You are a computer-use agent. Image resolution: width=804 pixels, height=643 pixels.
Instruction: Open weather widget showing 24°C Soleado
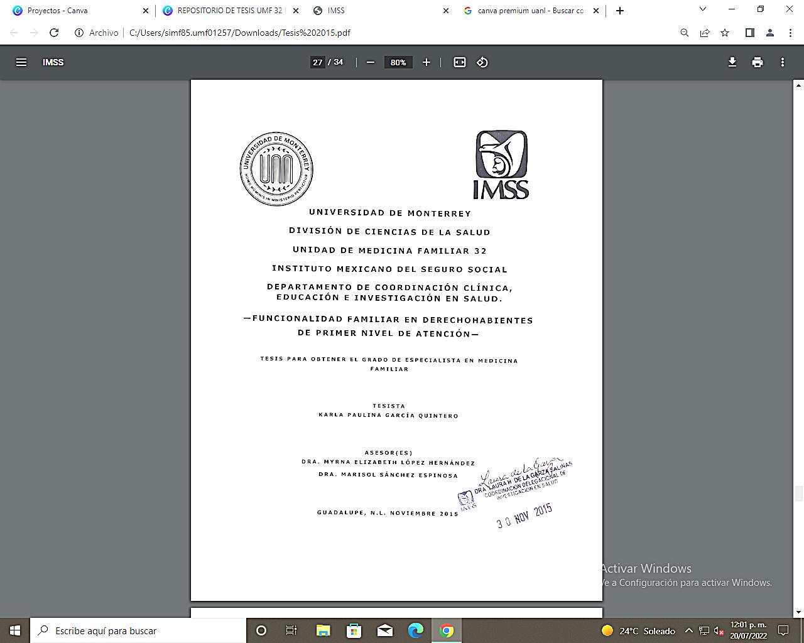click(x=638, y=631)
